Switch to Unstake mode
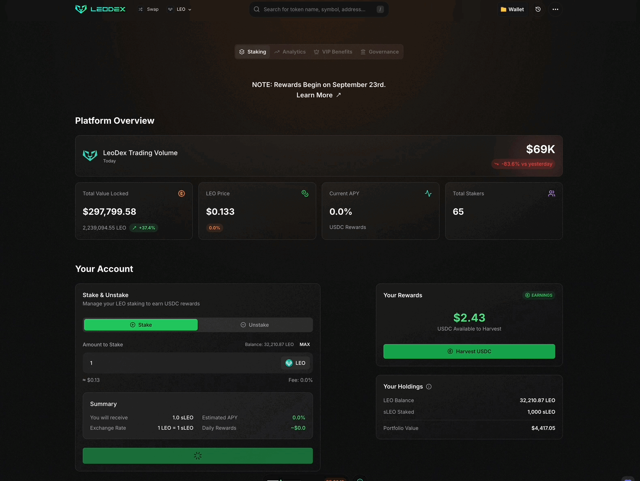The height and width of the screenshot is (481, 640). 255,325
